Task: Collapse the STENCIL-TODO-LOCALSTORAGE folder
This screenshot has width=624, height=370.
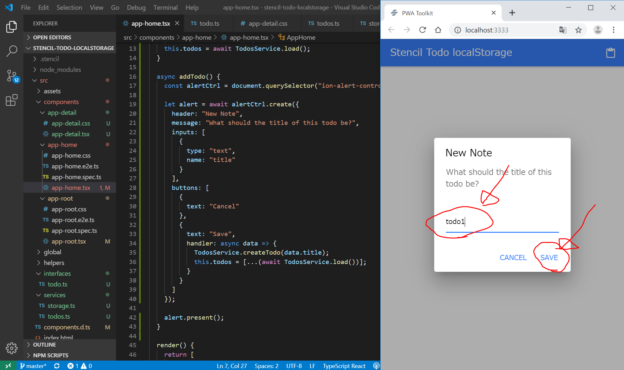Action: coord(70,48)
